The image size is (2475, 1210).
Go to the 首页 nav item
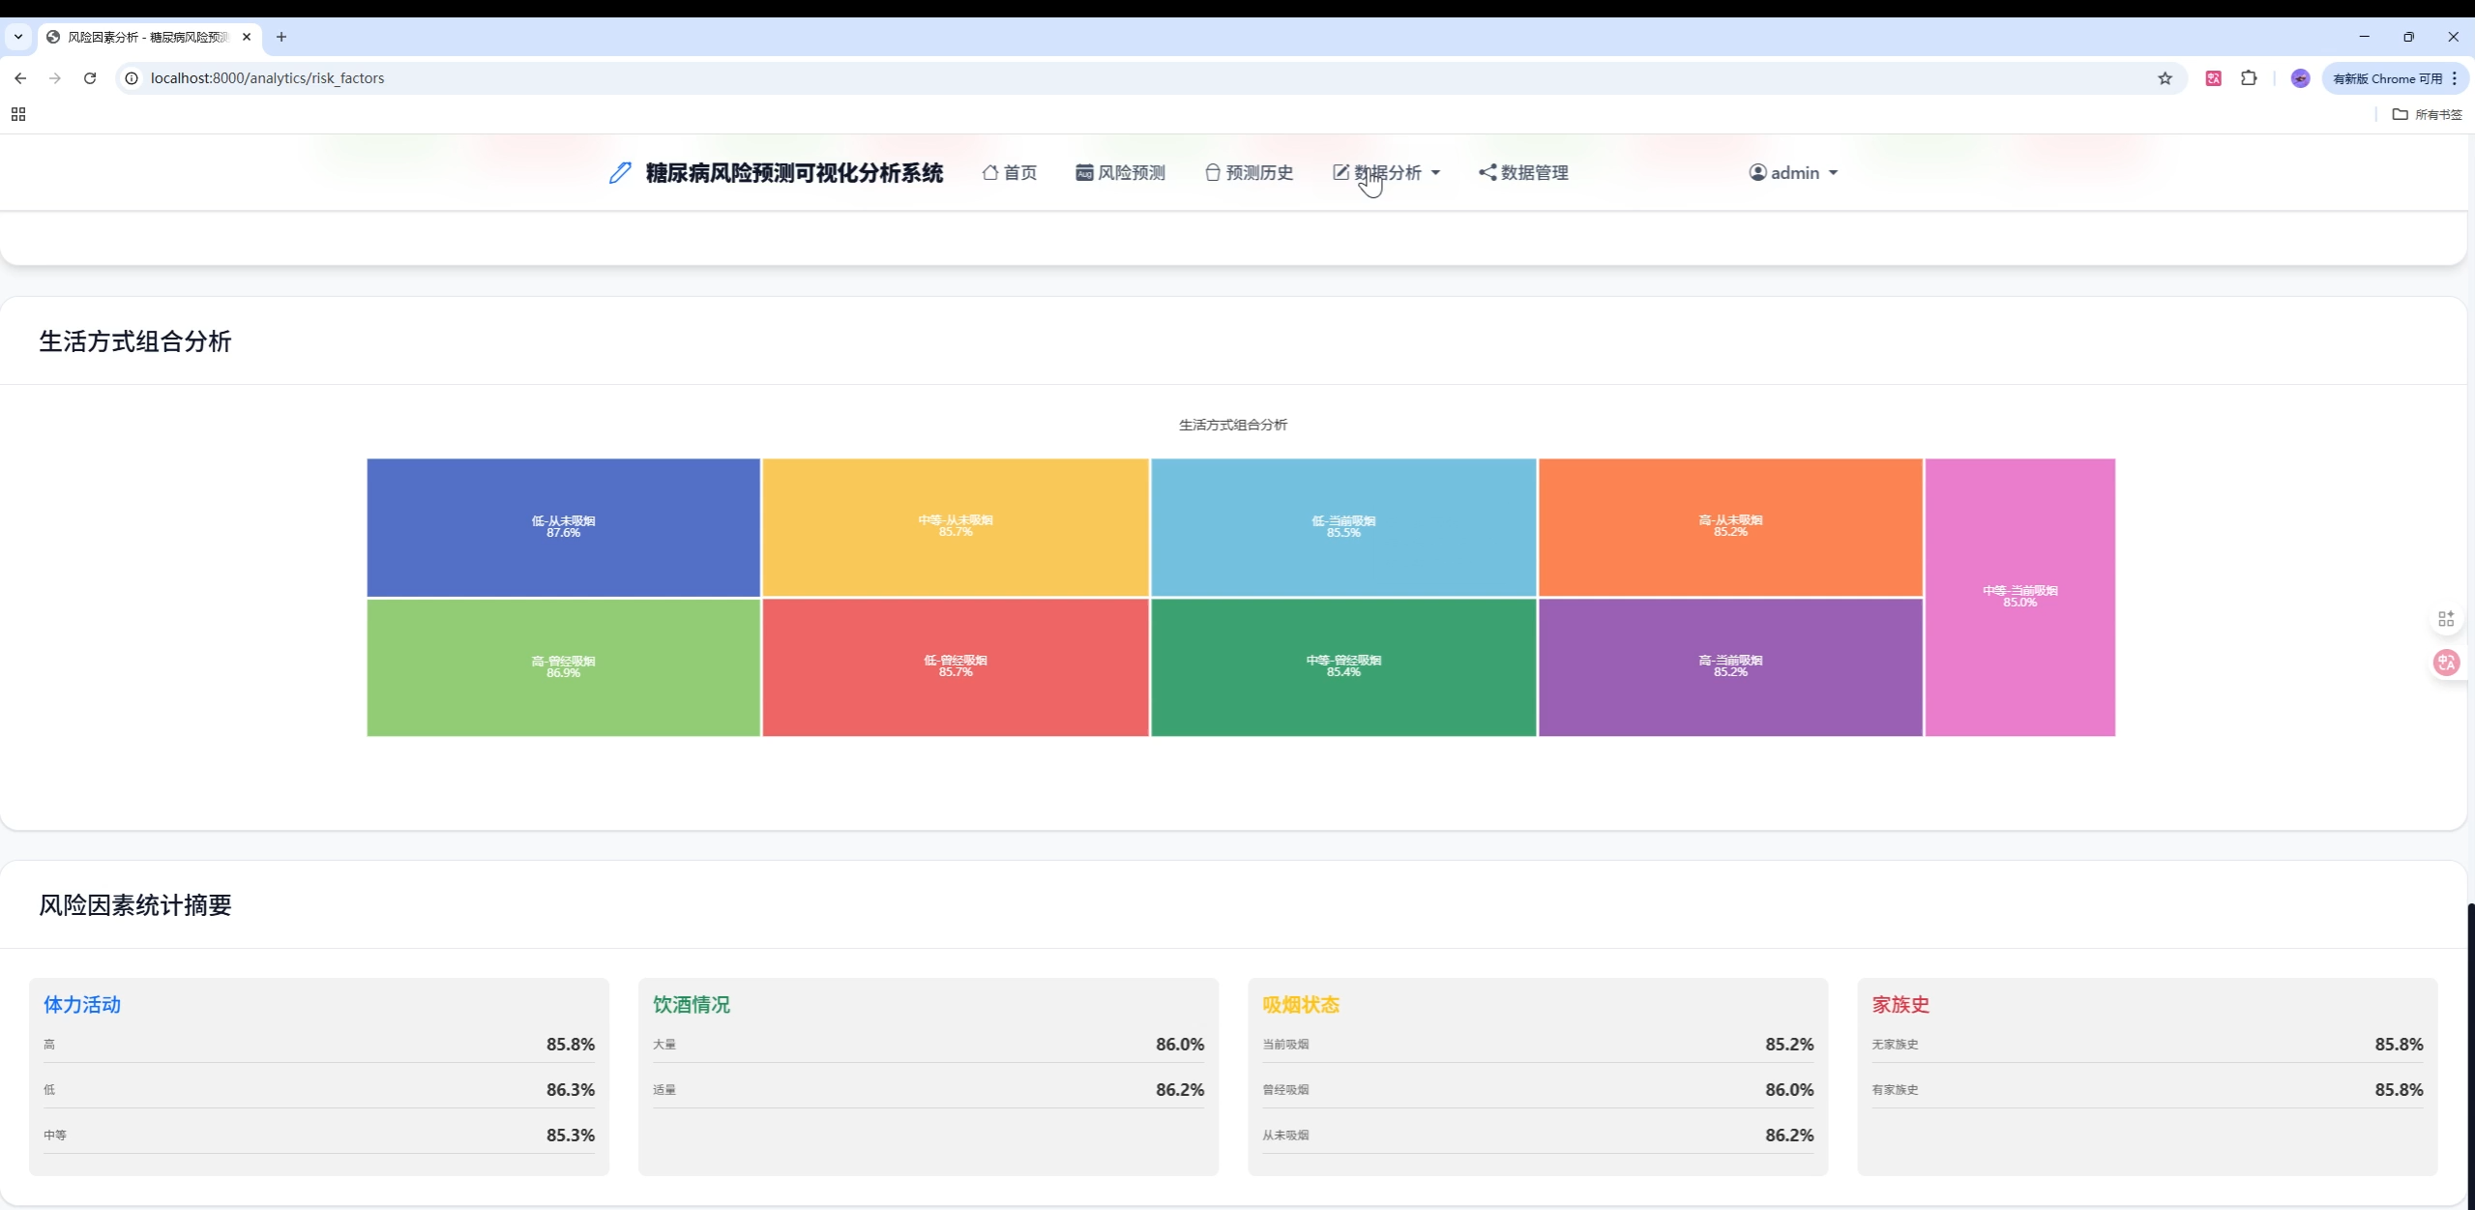coord(1010,173)
